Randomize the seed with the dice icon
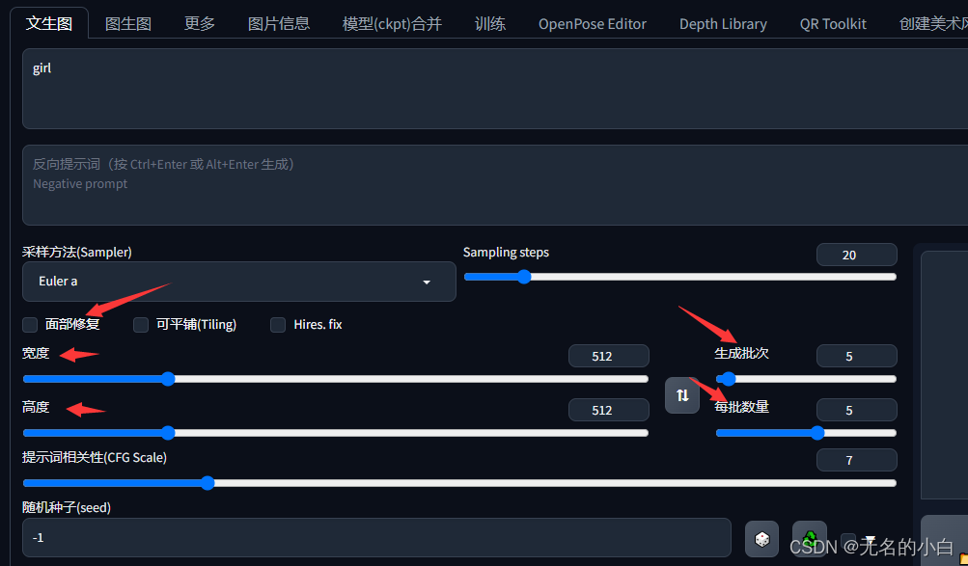The height and width of the screenshot is (566, 968). (761, 539)
